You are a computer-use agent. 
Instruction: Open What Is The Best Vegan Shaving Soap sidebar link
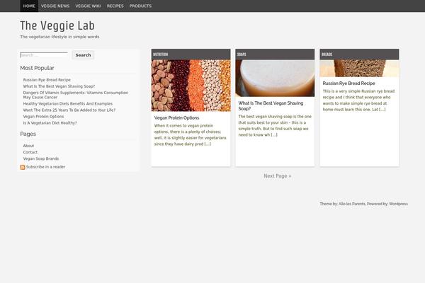(x=59, y=86)
